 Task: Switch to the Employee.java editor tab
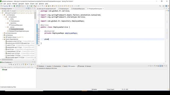(x=63, y=9)
